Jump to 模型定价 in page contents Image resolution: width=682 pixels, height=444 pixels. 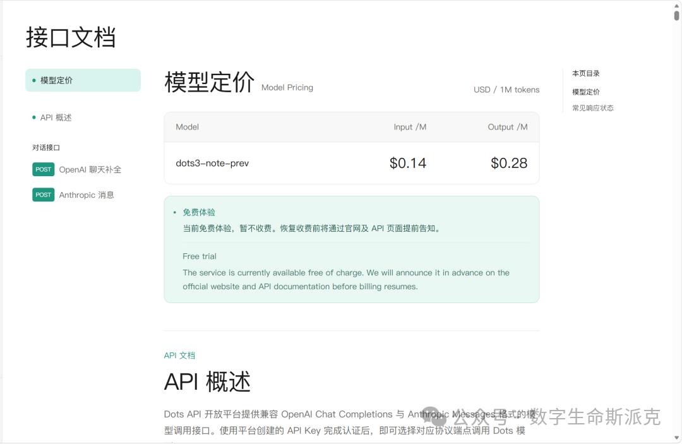[585, 92]
